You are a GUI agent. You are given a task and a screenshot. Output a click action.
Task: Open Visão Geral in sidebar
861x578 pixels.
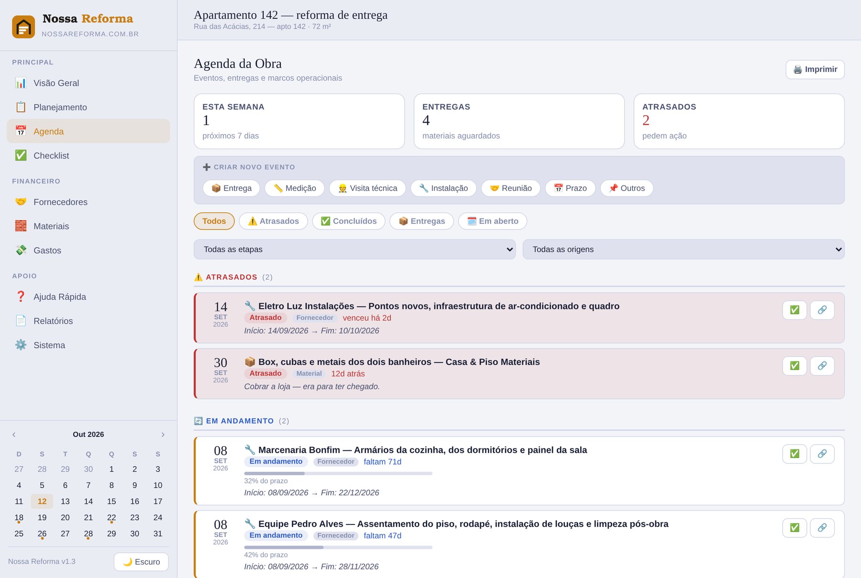pyautogui.click(x=88, y=83)
